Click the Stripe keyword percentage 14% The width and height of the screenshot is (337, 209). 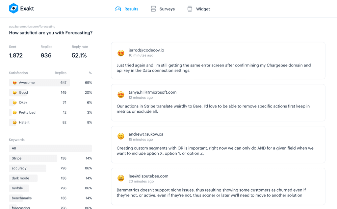pos(89,158)
